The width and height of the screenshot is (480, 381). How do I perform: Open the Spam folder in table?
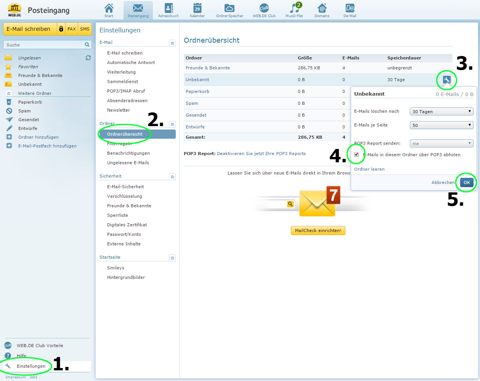pyautogui.click(x=192, y=103)
